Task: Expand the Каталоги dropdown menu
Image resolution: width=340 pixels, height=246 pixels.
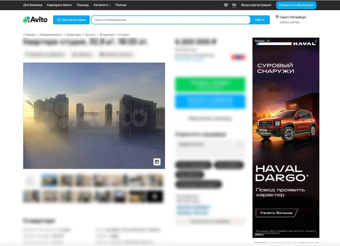Action: 102,5
